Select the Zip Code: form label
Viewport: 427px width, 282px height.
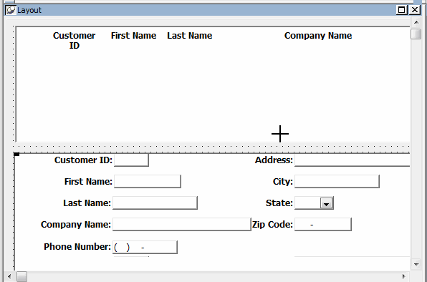[272, 225]
